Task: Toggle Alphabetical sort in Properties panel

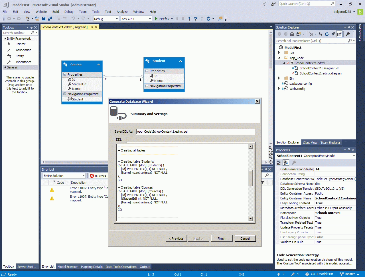Action: [x=286, y=163]
